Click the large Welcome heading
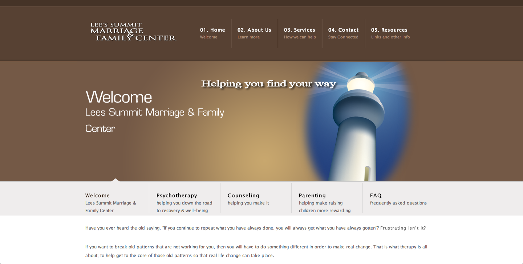 119,97
